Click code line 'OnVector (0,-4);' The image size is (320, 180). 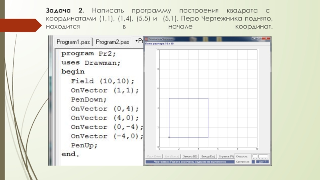click(x=107, y=127)
